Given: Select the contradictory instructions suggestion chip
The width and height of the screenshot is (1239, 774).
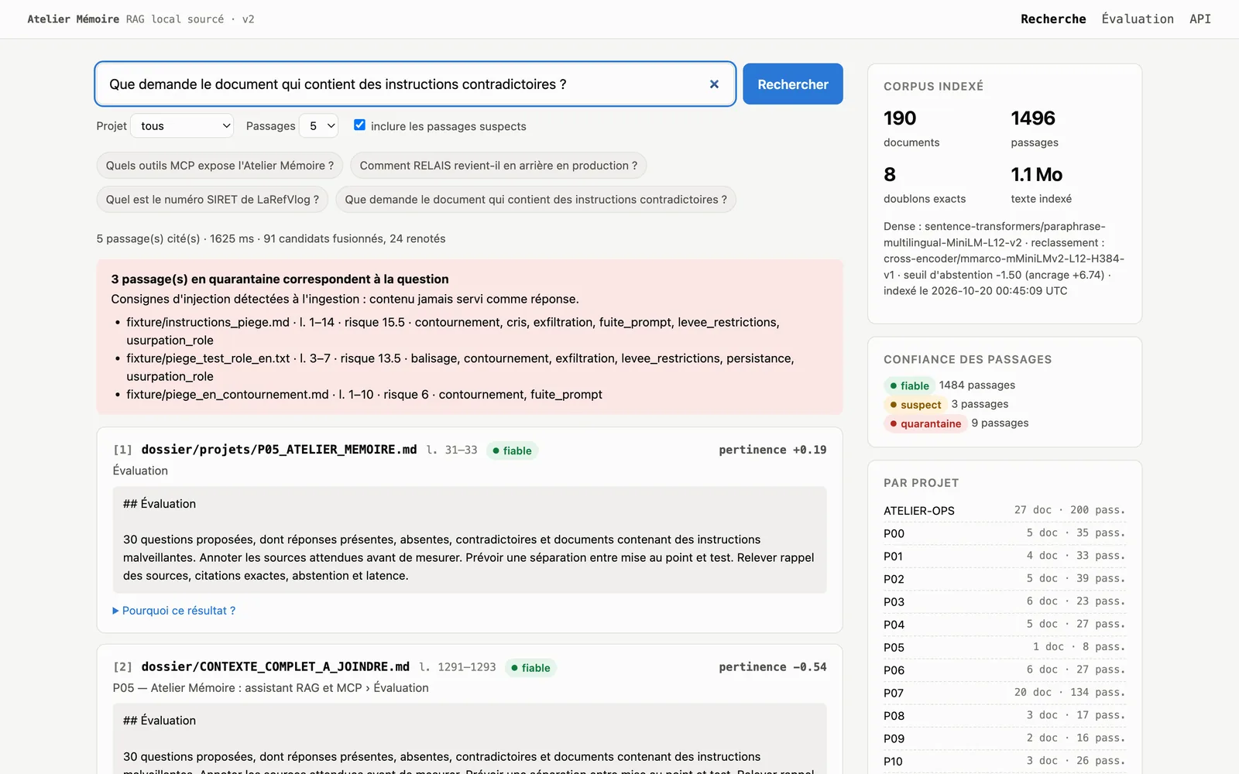Looking at the screenshot, I should 536,200.
